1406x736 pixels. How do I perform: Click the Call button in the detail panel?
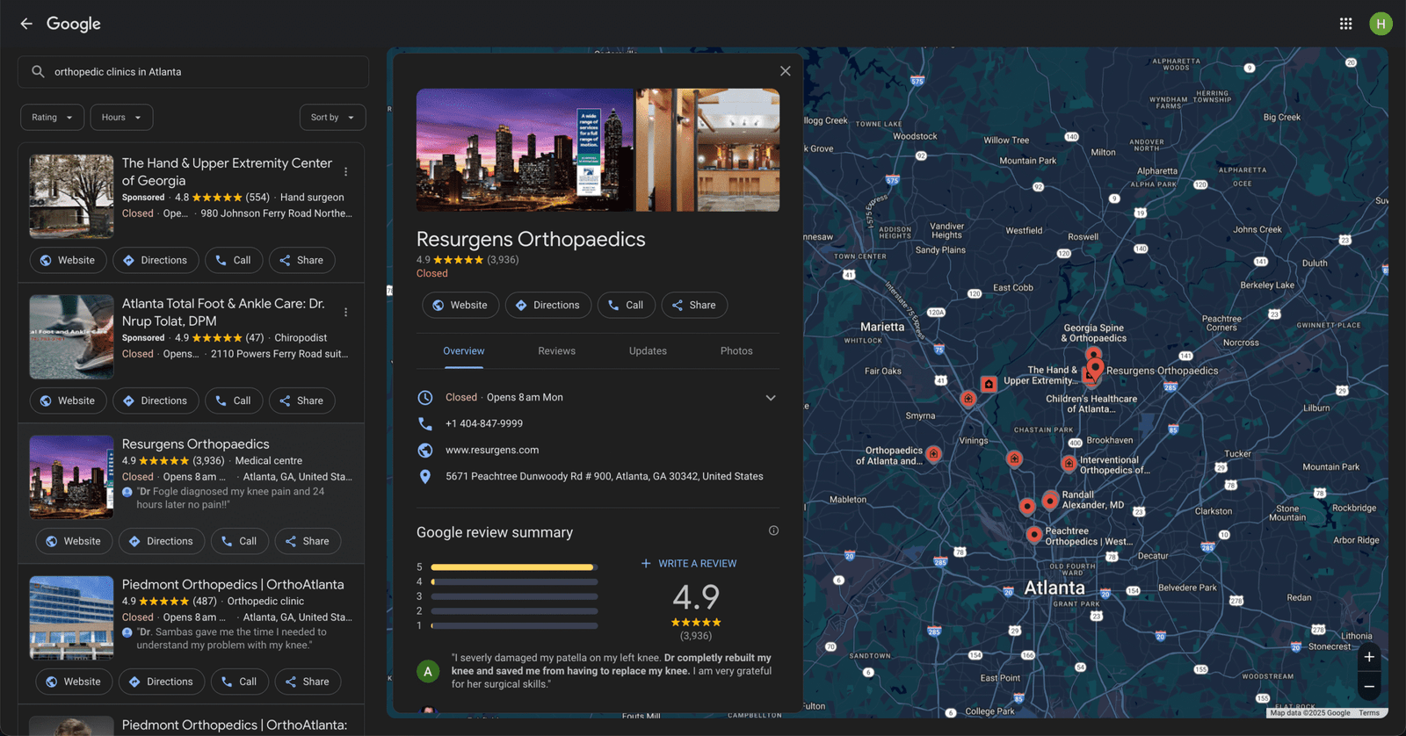point(627,305)
